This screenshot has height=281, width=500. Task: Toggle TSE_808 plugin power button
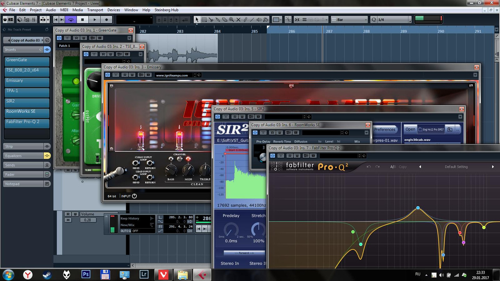pyautogui.click(x=86, y=54)
